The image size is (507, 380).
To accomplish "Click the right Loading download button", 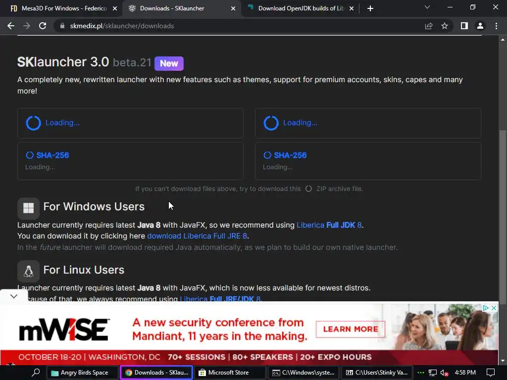I will point(368,123).
